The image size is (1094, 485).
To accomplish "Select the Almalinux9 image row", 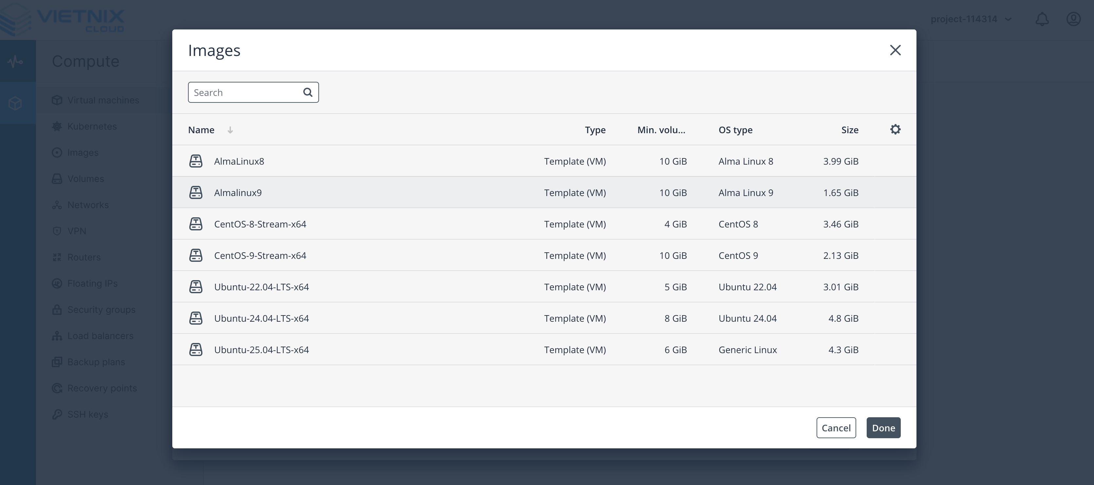I will click(x=238, y=193).
